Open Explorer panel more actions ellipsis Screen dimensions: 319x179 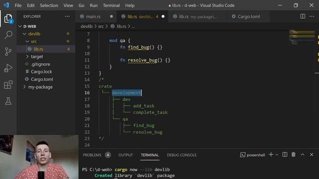[x=67, y=16]
